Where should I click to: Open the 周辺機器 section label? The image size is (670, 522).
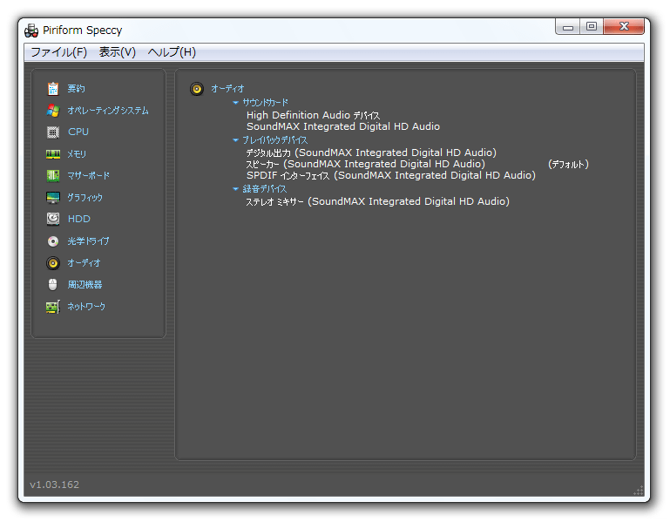[85, 284]
